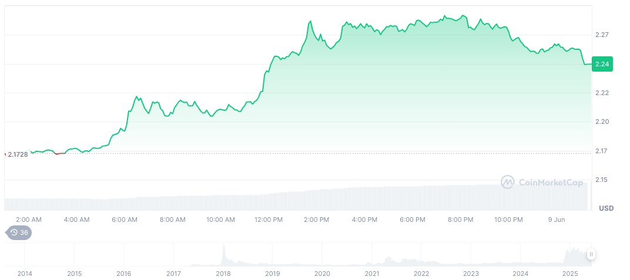Screen dimensions: 630x280
Task: Select 2025 on the year timeline
Action: pos(569,274)
